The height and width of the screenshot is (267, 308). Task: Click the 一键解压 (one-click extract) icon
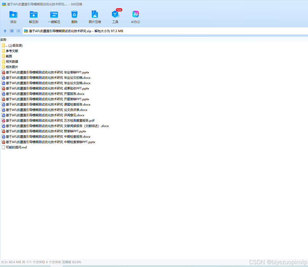pyautogui.click(x=54, y=15)
